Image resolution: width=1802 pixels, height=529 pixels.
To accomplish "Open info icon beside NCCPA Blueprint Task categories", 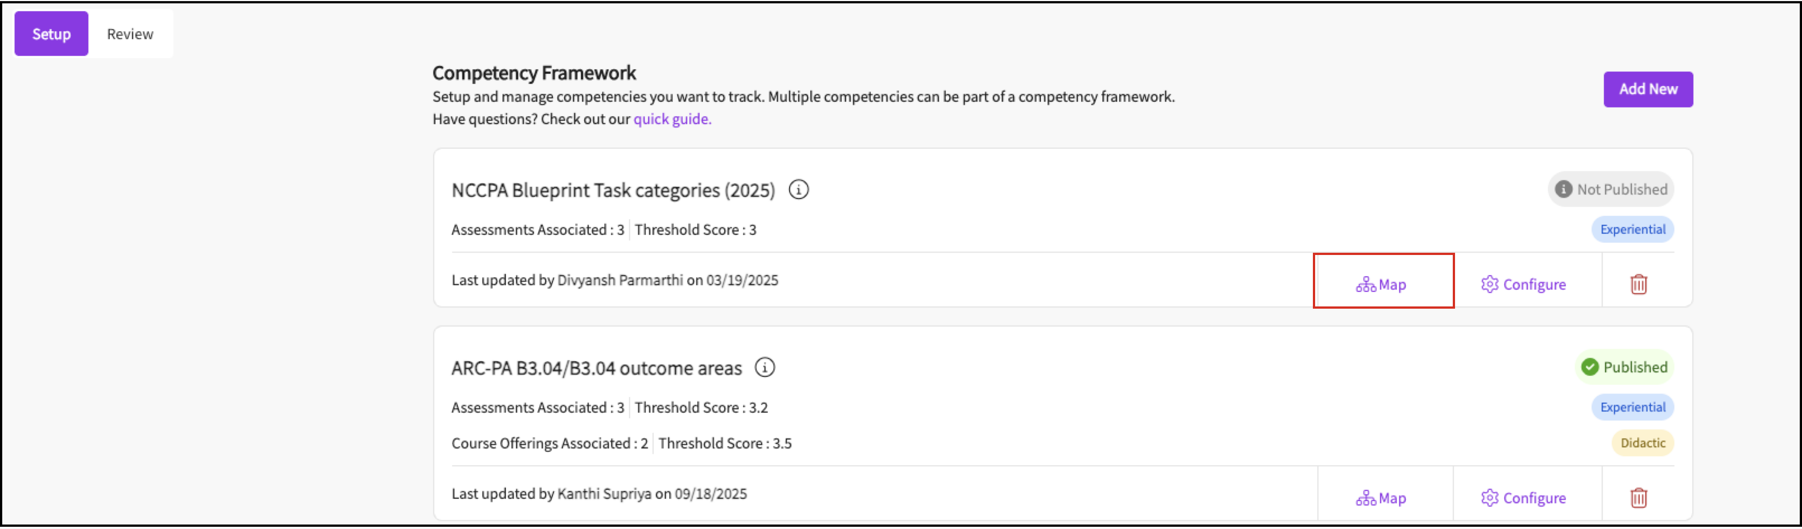I will click(x=798, y=190).
